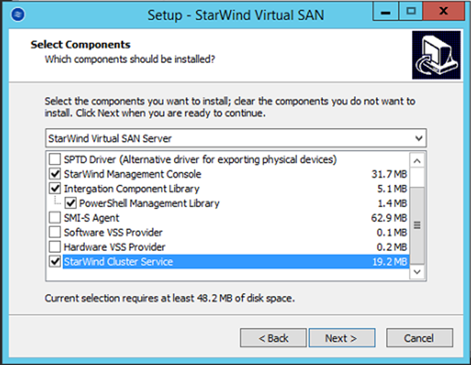Enable the SPTD Driver checkbox

pyautogui.click(x=55, y=159)
